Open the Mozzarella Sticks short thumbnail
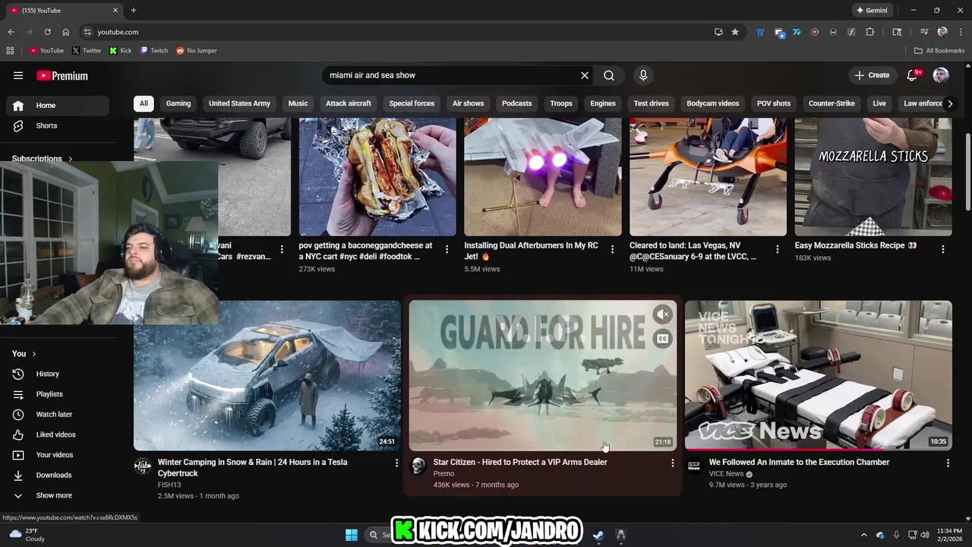The width and height of the screenshot is (972, 547). (873, 177)
